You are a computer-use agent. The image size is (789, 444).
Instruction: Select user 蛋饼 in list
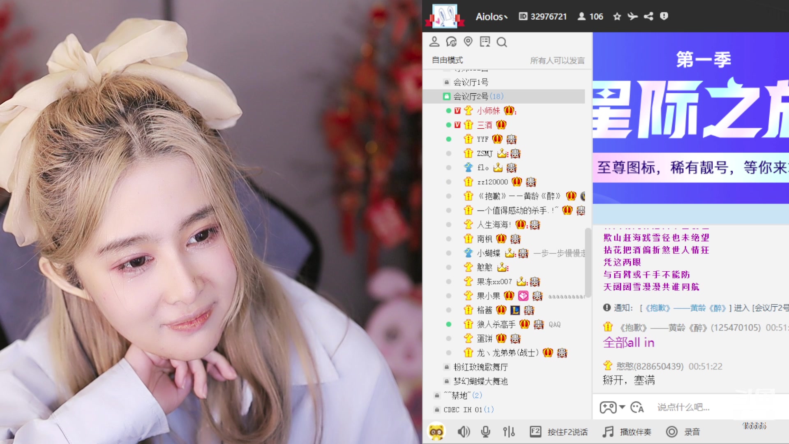(x=484, y=338)
